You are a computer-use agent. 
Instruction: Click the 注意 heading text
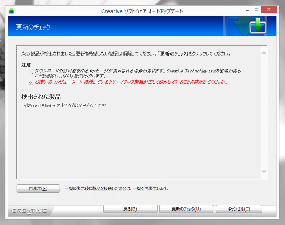coord(26,65)
